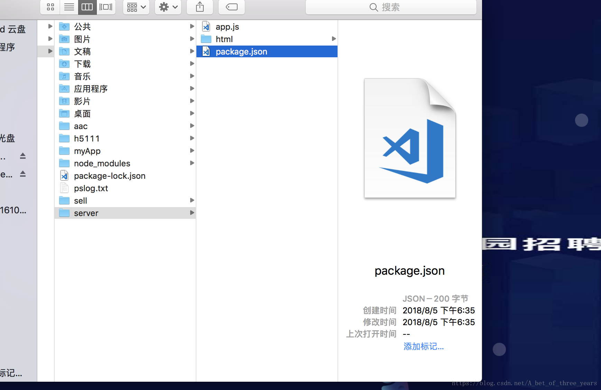
Task: Expand the myApp folder arrow
Action: pos(192,150)
